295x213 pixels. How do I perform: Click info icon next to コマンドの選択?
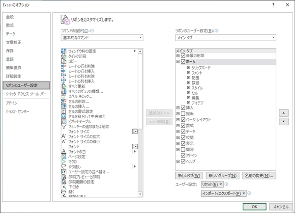(x=92, y=31)
